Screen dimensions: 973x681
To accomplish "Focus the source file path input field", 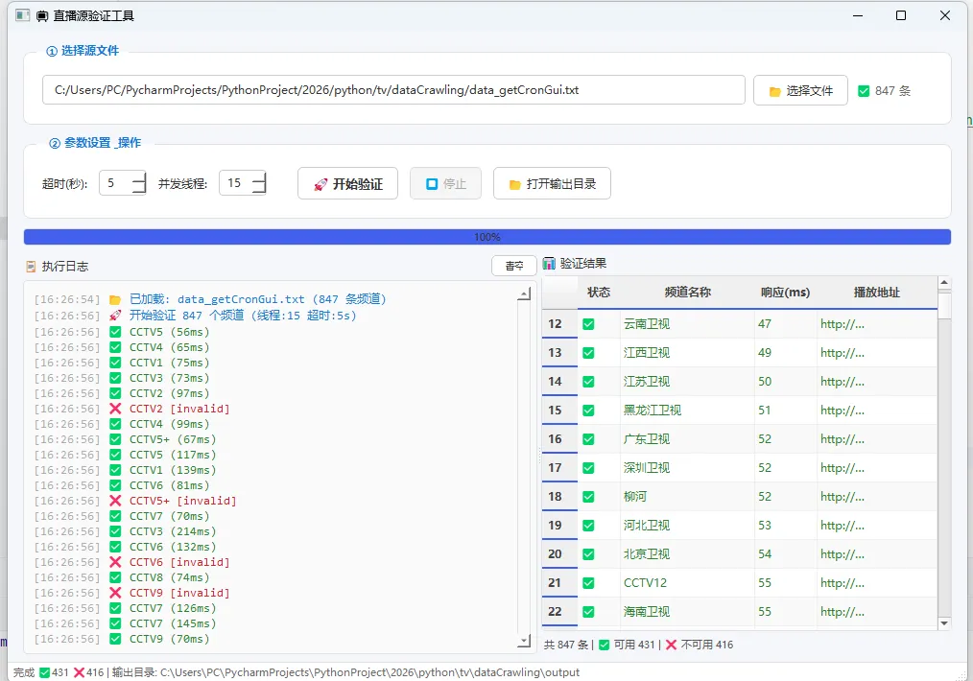I will tap(393, 90).
